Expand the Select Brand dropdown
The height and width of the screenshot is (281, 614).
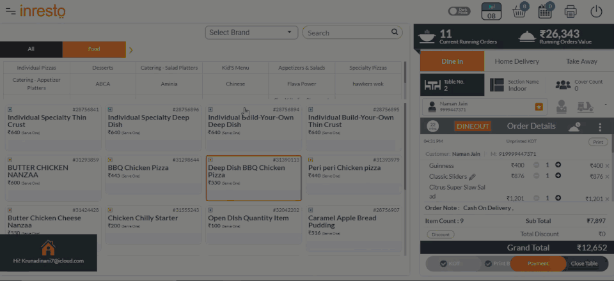tap(253, 33)
